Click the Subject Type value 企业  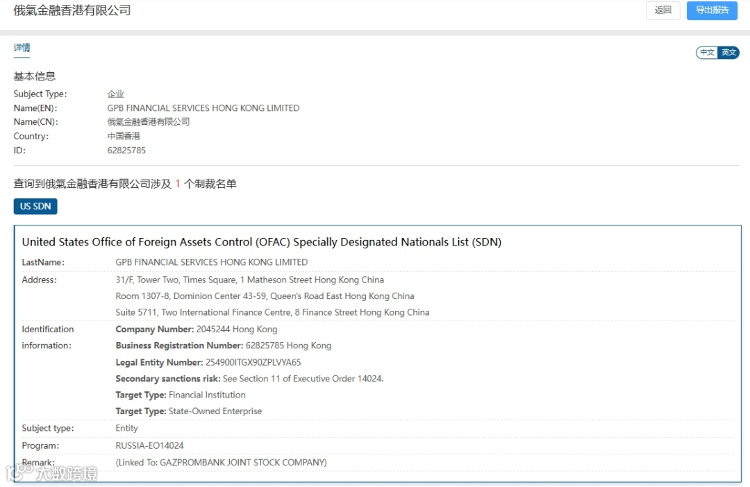click(116, 94)
